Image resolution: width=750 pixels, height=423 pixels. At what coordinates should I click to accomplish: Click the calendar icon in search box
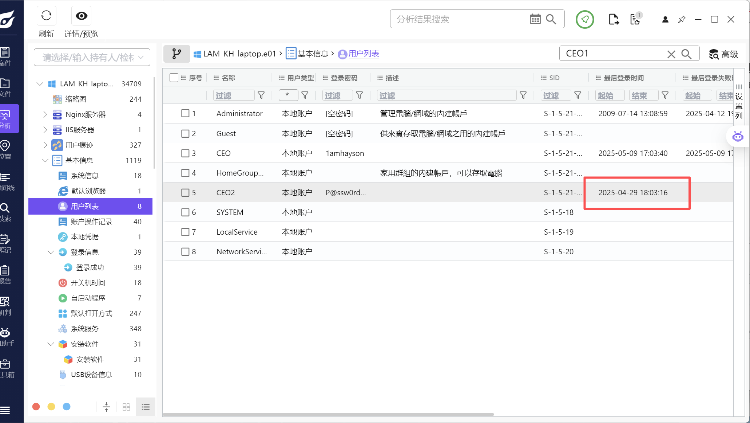(x=535, y=19)
